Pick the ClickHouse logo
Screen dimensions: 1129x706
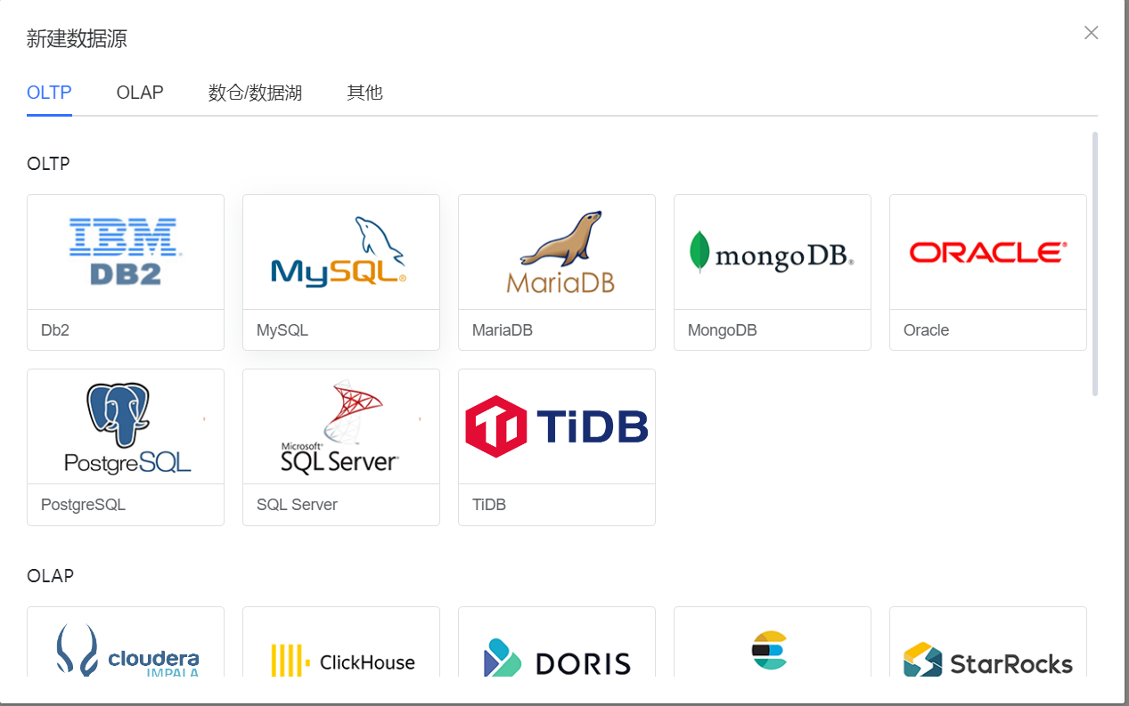(343, 661)
